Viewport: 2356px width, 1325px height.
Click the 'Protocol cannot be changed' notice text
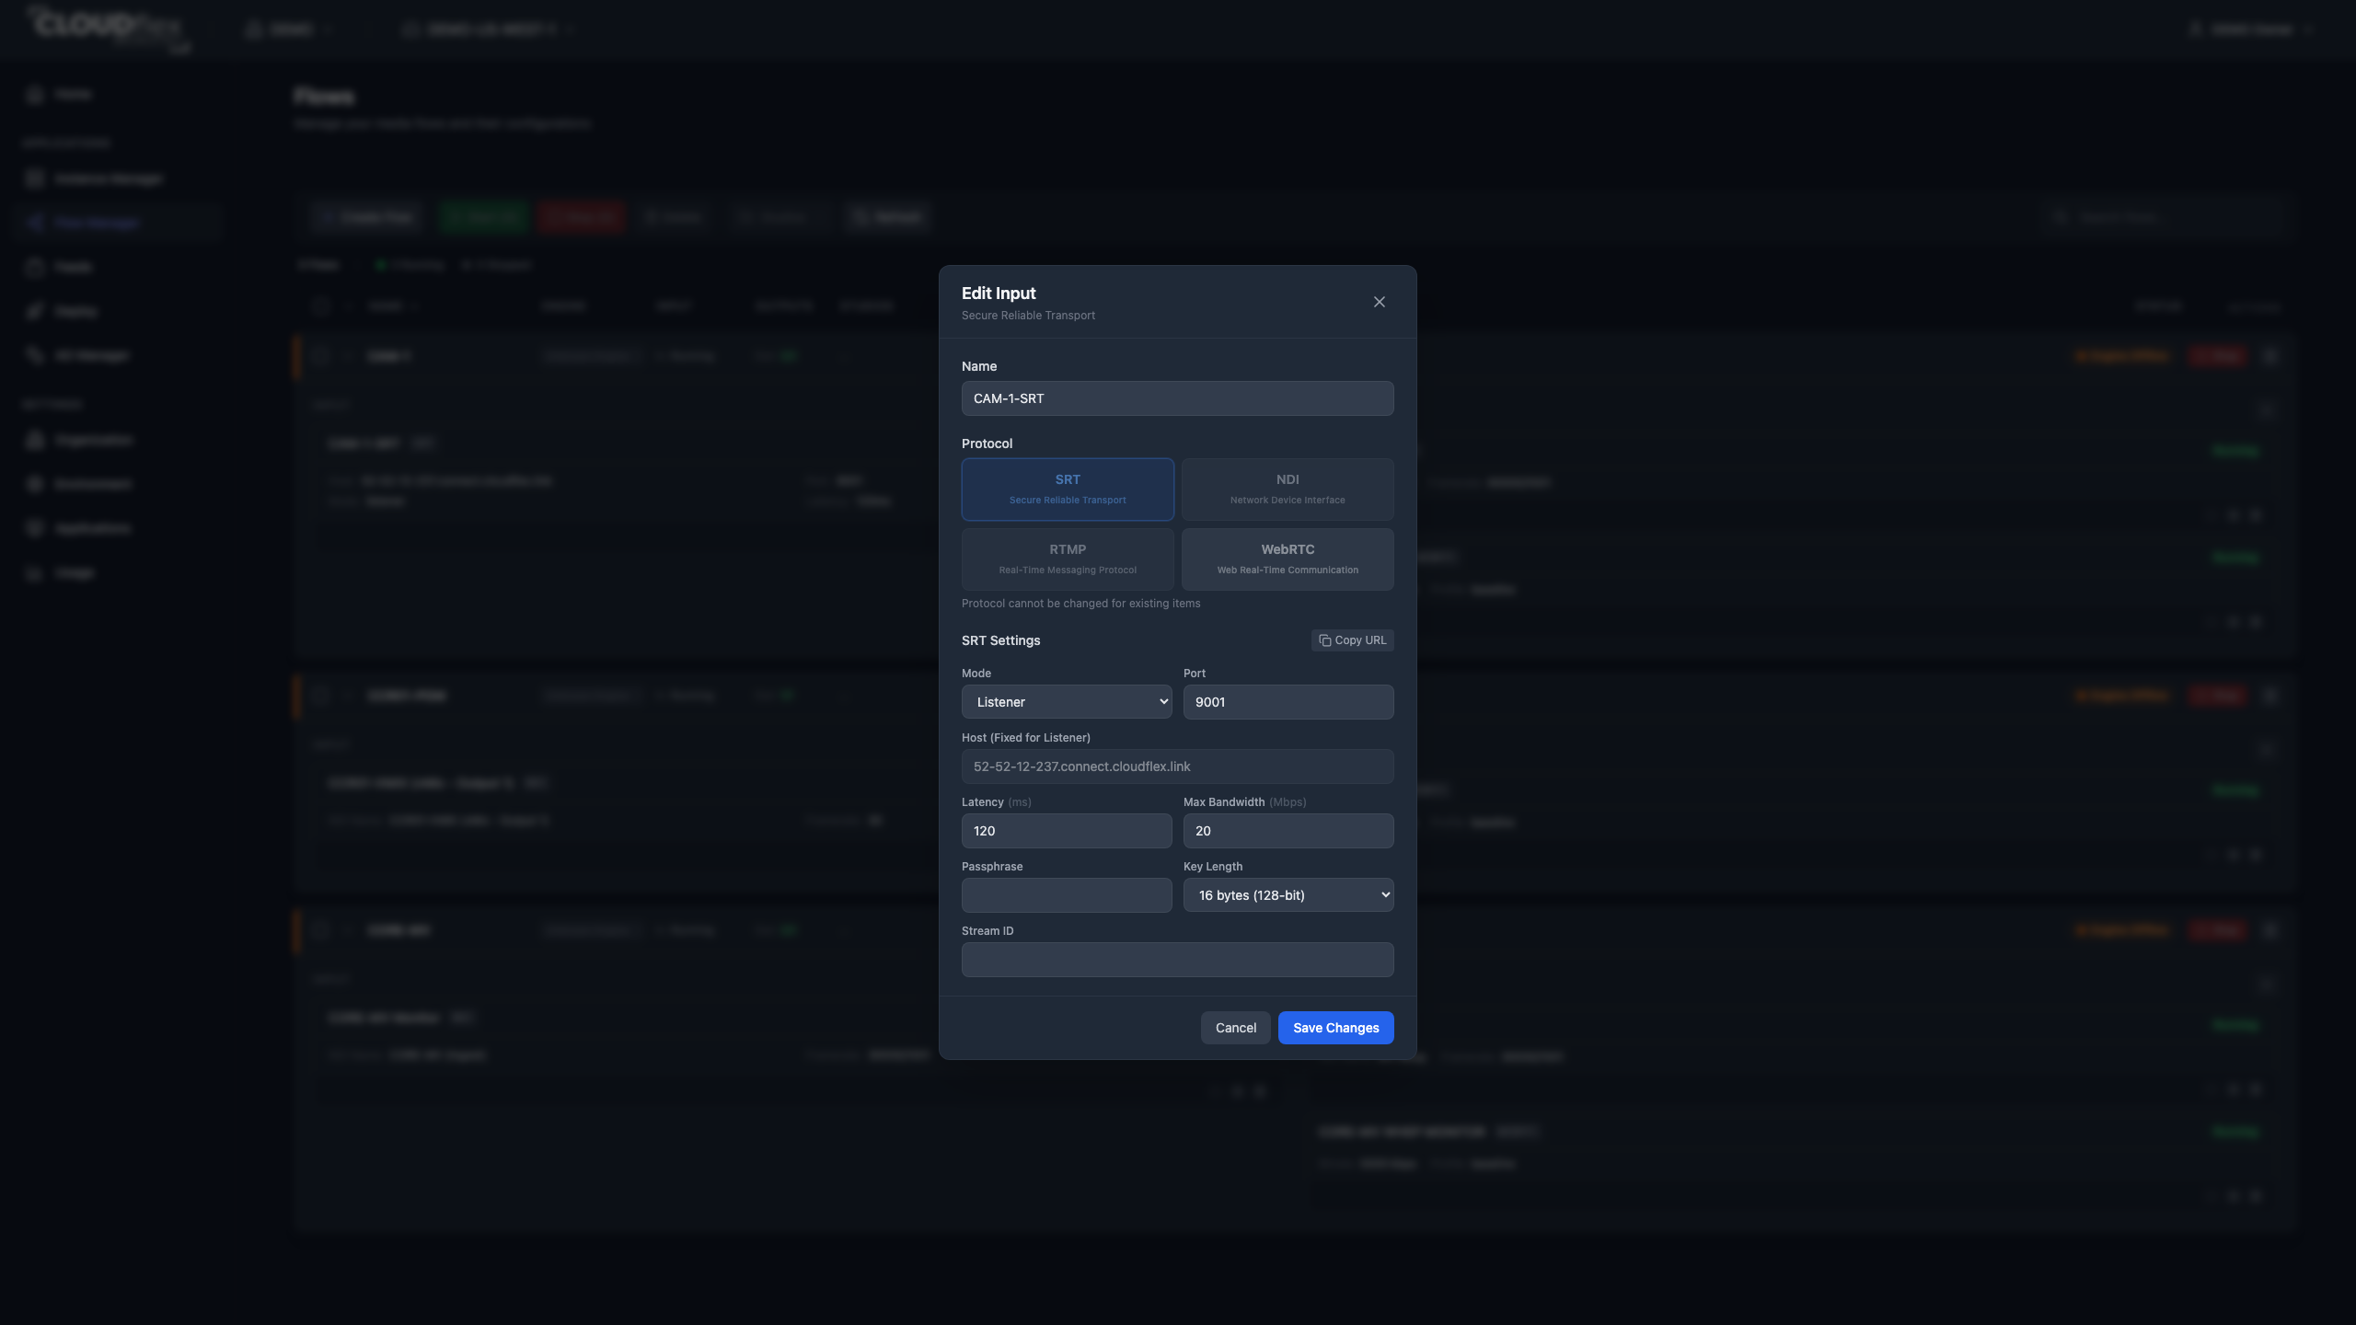tap(1080, 604)
